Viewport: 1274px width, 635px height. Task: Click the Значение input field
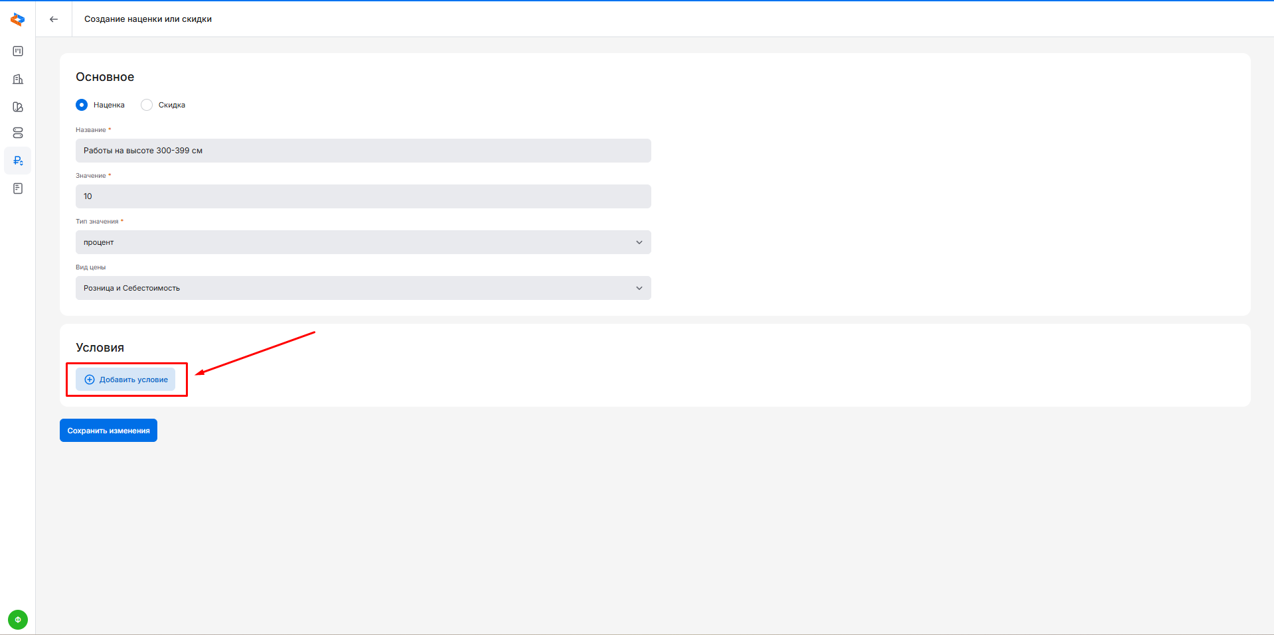point(362,196)
